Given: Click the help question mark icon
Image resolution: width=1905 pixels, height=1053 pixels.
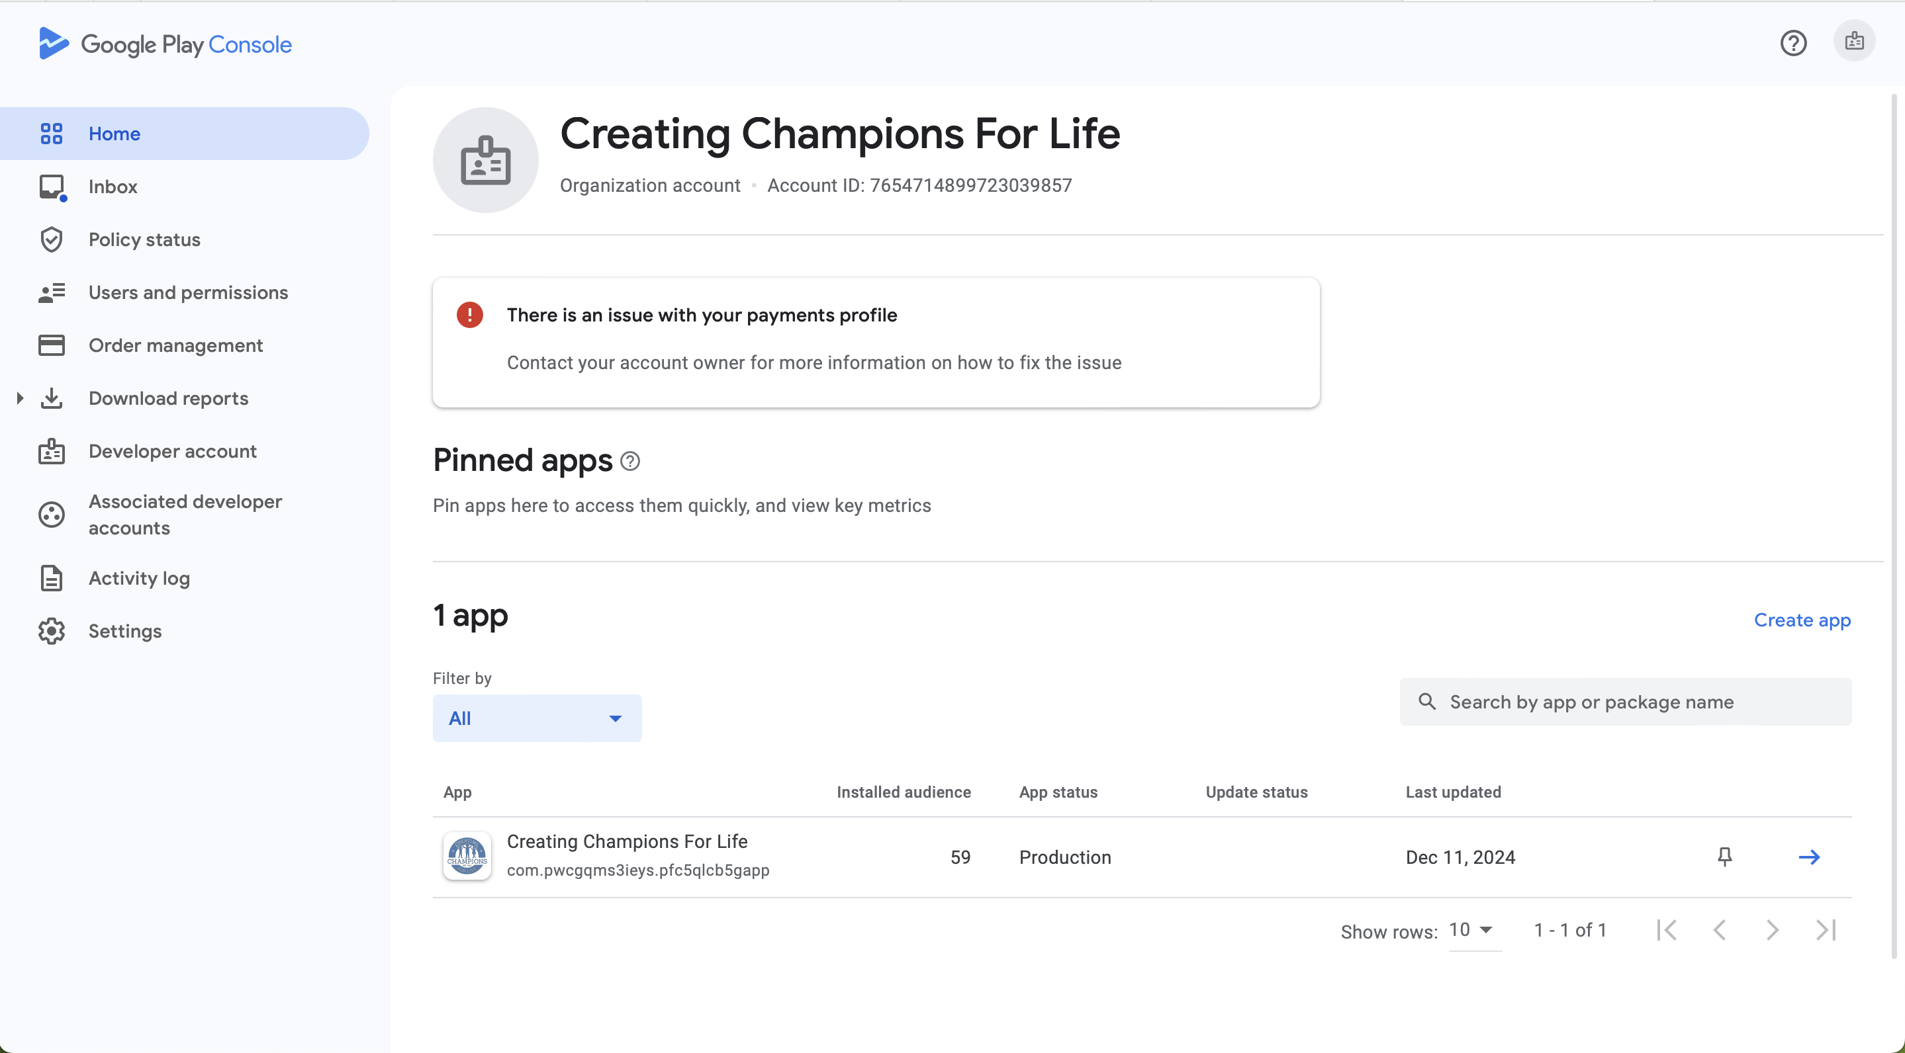Looking at the screenshot, I should point(1792,43).
